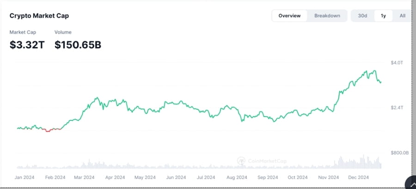
Task: Show All time range data
Action: [402, 16]
